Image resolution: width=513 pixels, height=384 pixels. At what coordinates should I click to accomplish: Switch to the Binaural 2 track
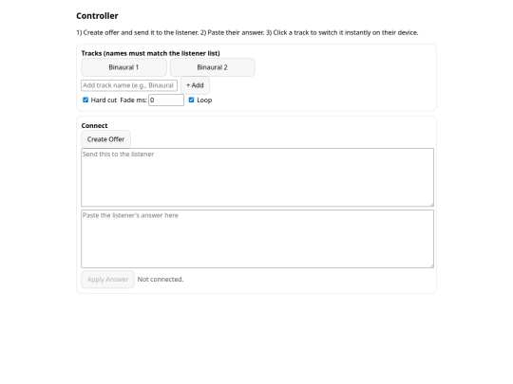[213, 67]
